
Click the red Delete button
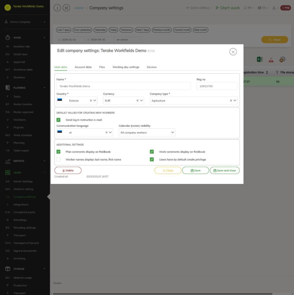(x=68, y=171)
